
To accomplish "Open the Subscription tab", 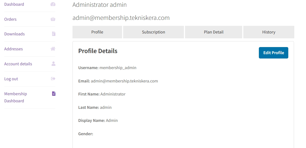I will click(153, 32).
